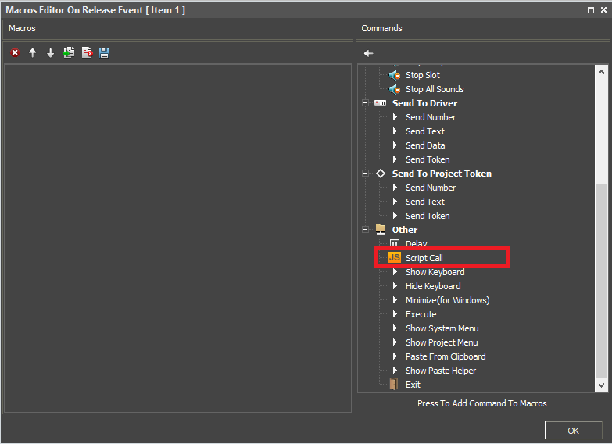
Task: Select Show Keyboard command
Action: [435, 272]
